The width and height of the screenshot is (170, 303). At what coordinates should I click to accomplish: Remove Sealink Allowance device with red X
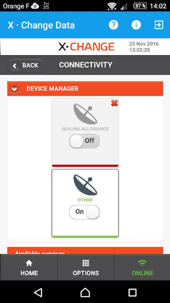click(115, 103)
